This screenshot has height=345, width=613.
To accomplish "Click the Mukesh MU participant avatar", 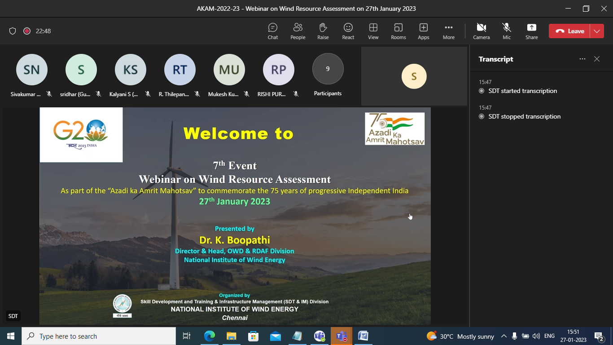I will 229,70.
